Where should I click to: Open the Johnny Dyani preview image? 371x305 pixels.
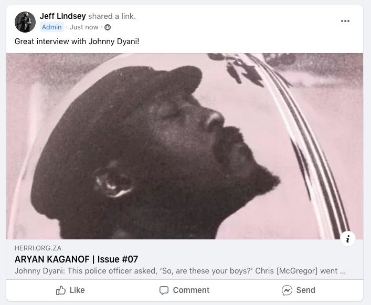click(185, 146)
